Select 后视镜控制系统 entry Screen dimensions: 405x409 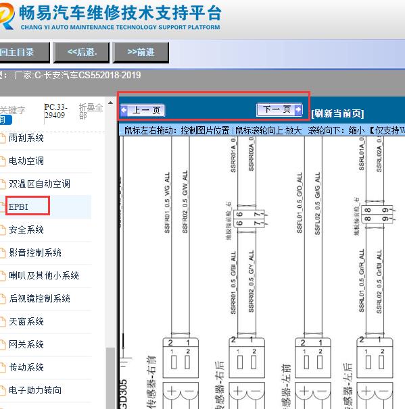point(39,299)
